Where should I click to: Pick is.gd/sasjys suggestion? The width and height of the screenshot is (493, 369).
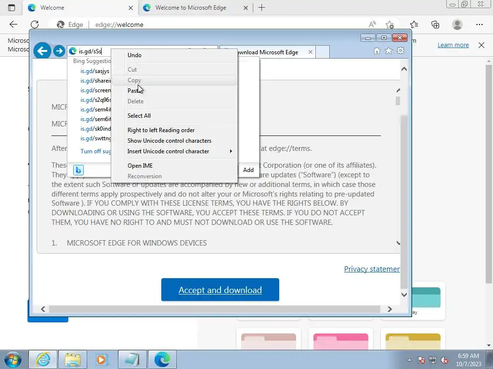click(95, 71)
